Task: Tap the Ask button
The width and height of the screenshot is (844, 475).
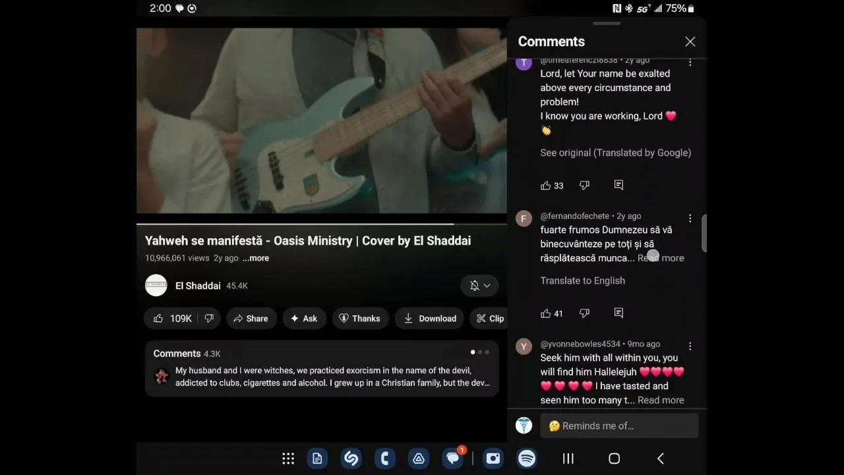Action: 304,319
